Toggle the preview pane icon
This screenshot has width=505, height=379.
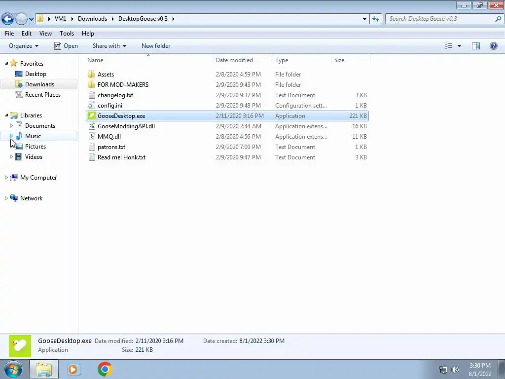coord(476,46)
